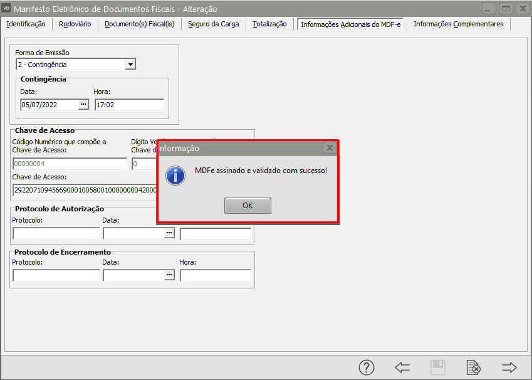Image resolution: width=532 pixels, height=380 pixels.
Task: Open Protocolo de Autorização date picker
Action: pyautogui.click(x=169, y=233)
